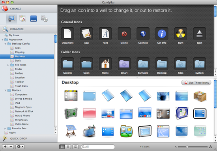217x151 pixels.
Task: Collapse the Desktop Config folder
Action: click(x=5, y=44)
